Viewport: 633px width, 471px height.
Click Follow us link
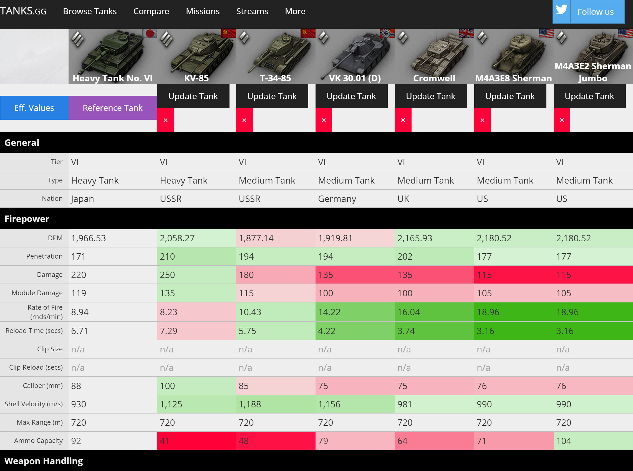point(595,12)
